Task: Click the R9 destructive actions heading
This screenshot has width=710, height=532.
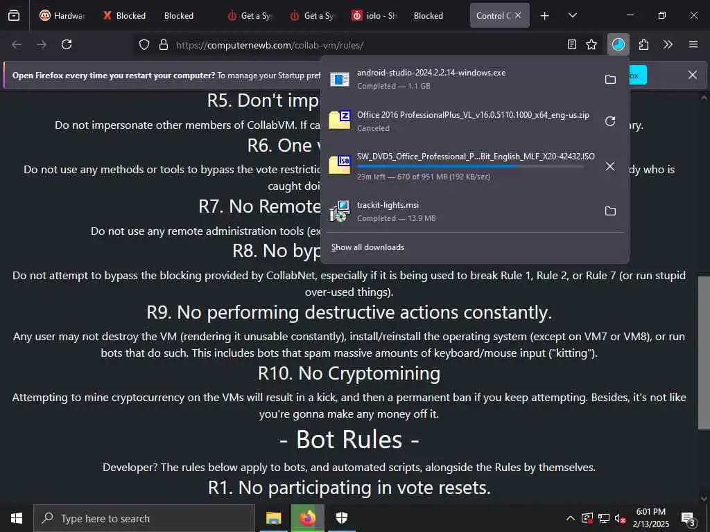Action: click(x=349, y=312)
